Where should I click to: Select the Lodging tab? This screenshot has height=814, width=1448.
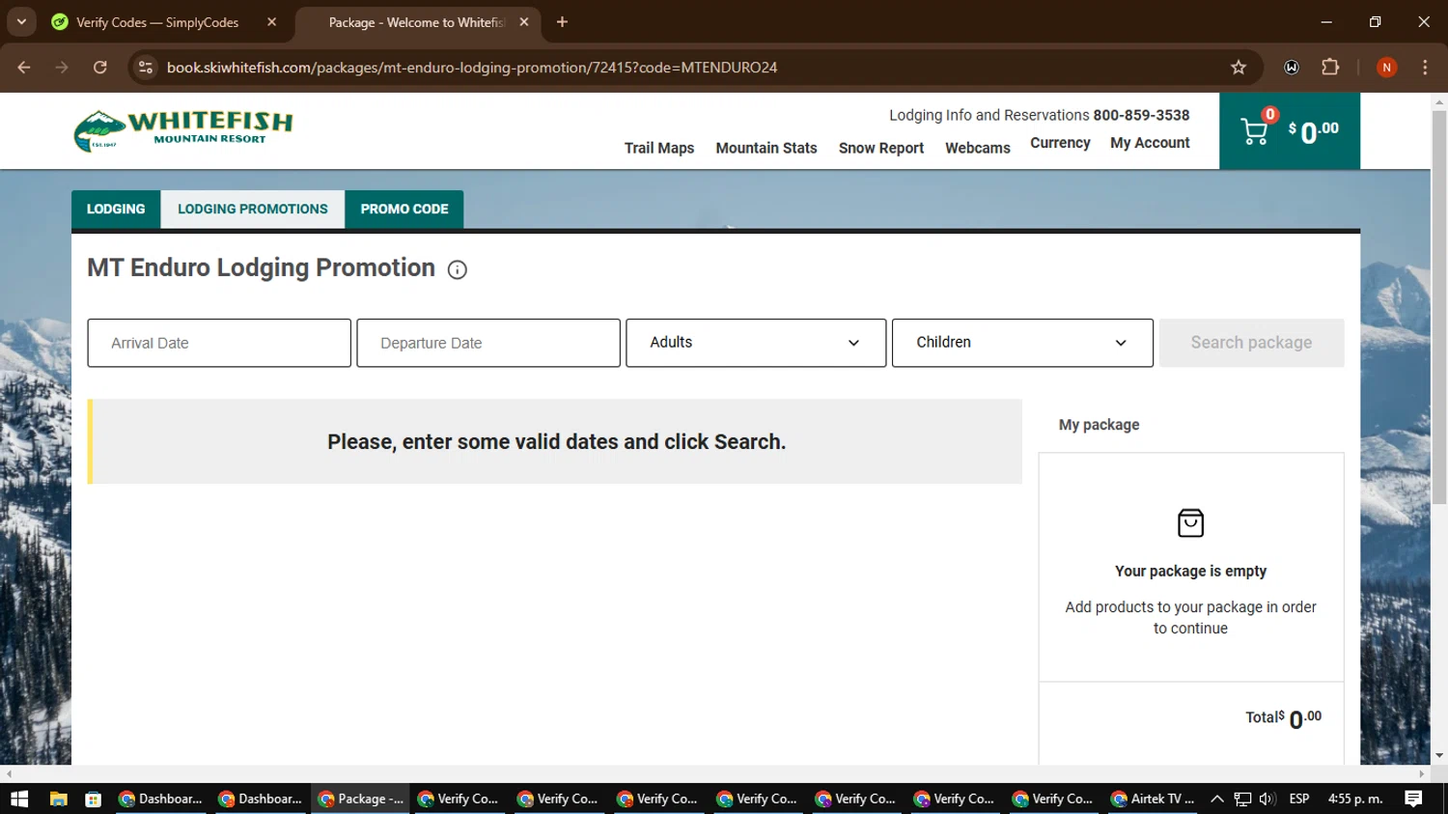coord(116,209)
